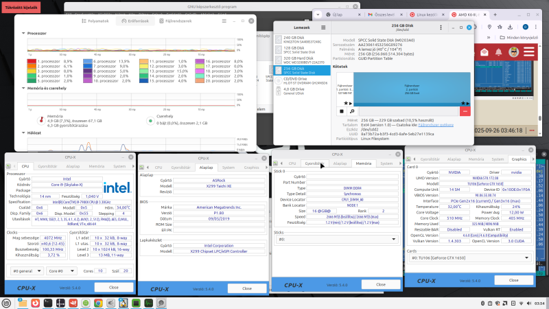Select the 4,0 GB Drive USB device
The image size is (549, 309).
303,91
